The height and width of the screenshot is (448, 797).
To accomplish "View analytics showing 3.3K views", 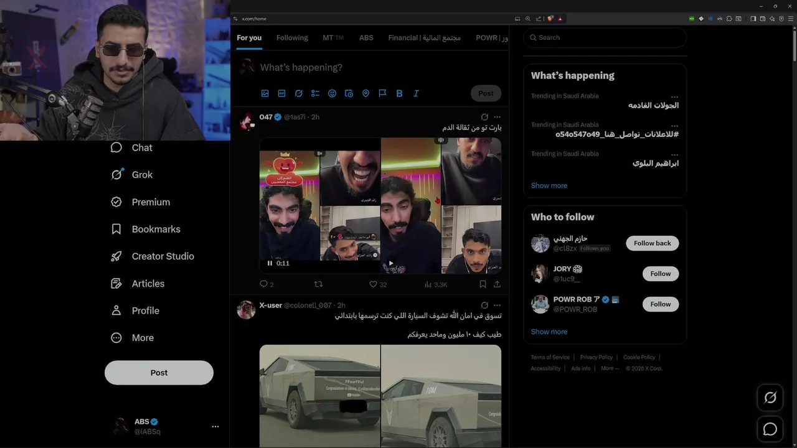I will coord(436,284).
